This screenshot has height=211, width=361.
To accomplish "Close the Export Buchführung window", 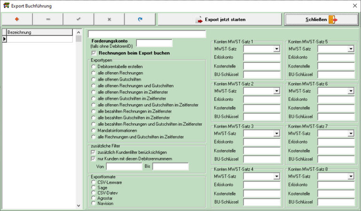I will tap(355, 6).
